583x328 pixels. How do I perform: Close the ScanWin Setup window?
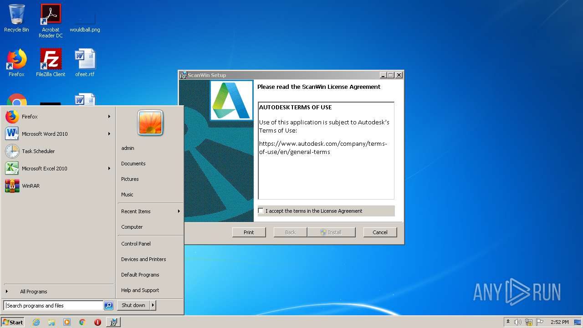click(399, 75)
